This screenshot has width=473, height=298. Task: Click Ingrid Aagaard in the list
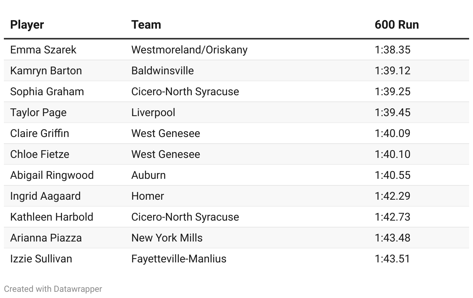click(x=45, y=196)
